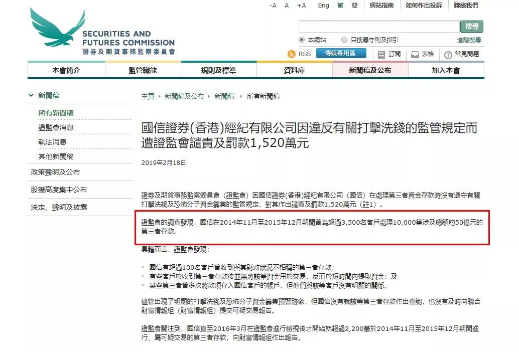The width and height of the screenshot is (519, 352).
Task: Go to 新聞稿 in the breadcrumb
Action: (224, 96)
